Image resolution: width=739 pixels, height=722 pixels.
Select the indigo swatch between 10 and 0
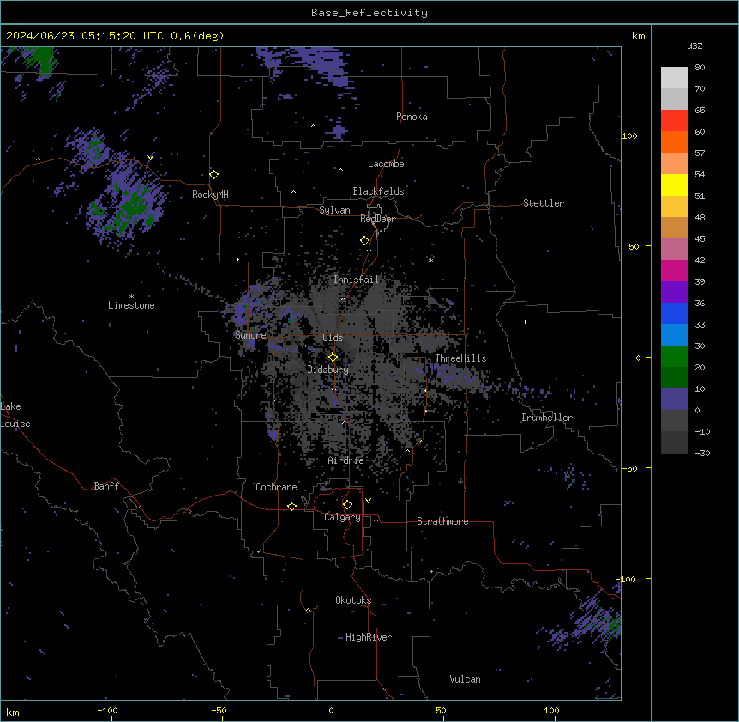(674, 400)
